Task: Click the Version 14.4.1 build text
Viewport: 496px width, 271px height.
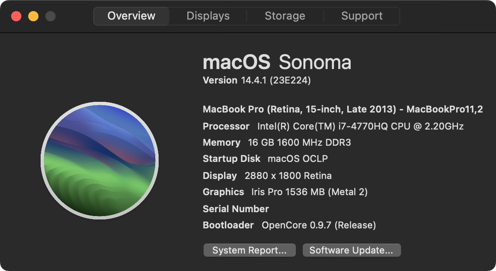Action: [257, 80]
